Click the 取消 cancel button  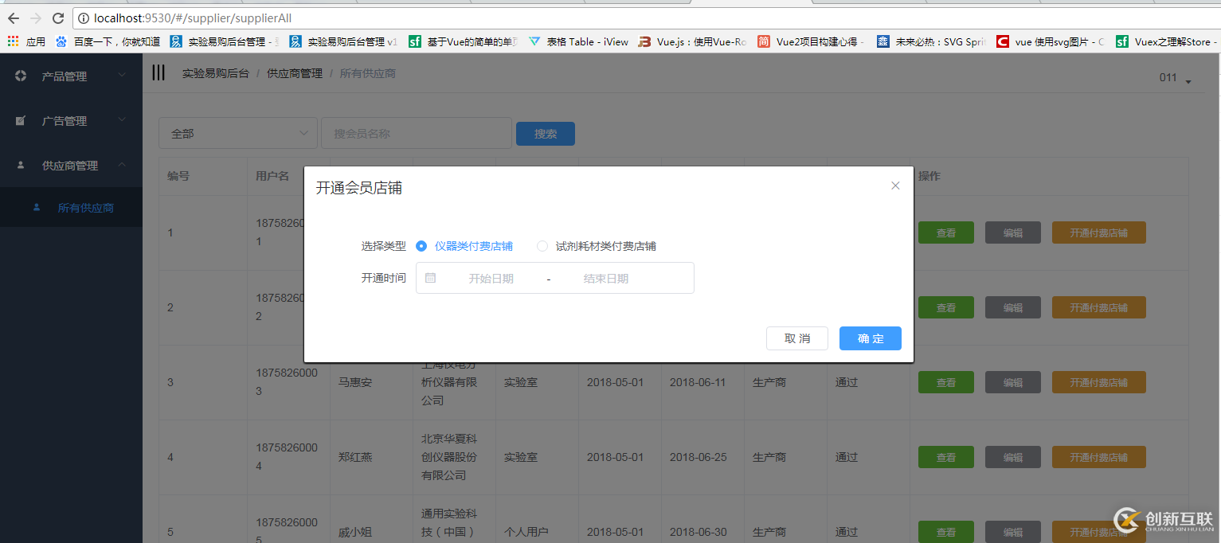pos(796,338)
